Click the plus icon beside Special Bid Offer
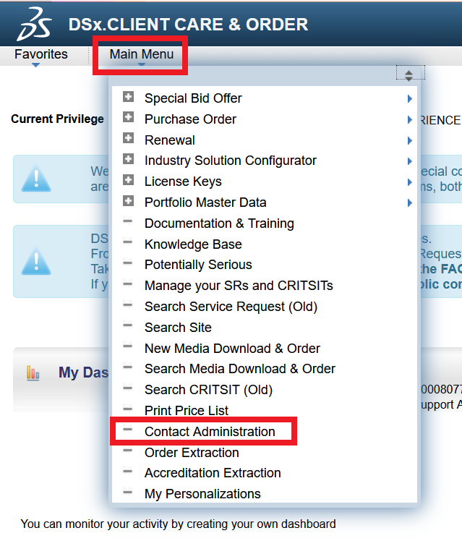This screenshot has height=554, width=462. click(129, 97)
